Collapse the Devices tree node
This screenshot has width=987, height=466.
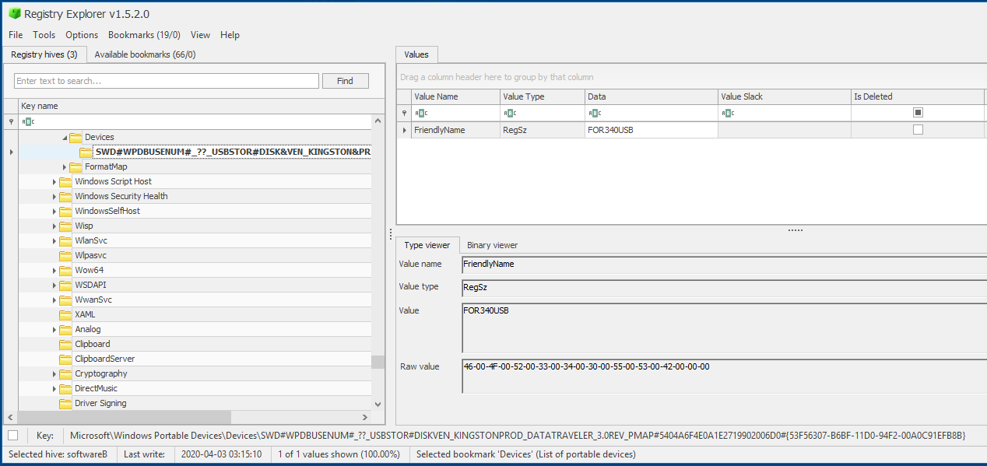click(x=65, y=138)
